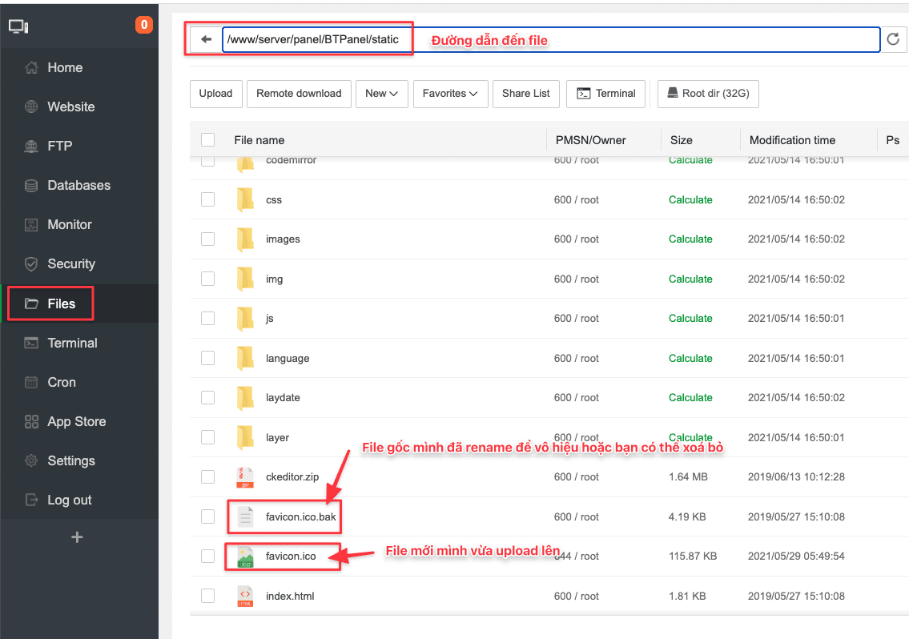909x639 pixels.
Task: Click the Remote download button
Action: click(x=299, y=94)
